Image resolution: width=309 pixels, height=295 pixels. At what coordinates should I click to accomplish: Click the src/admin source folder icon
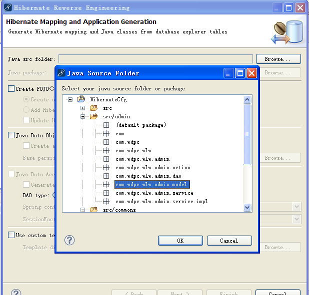pyautogui.click(x=94, y=116)
